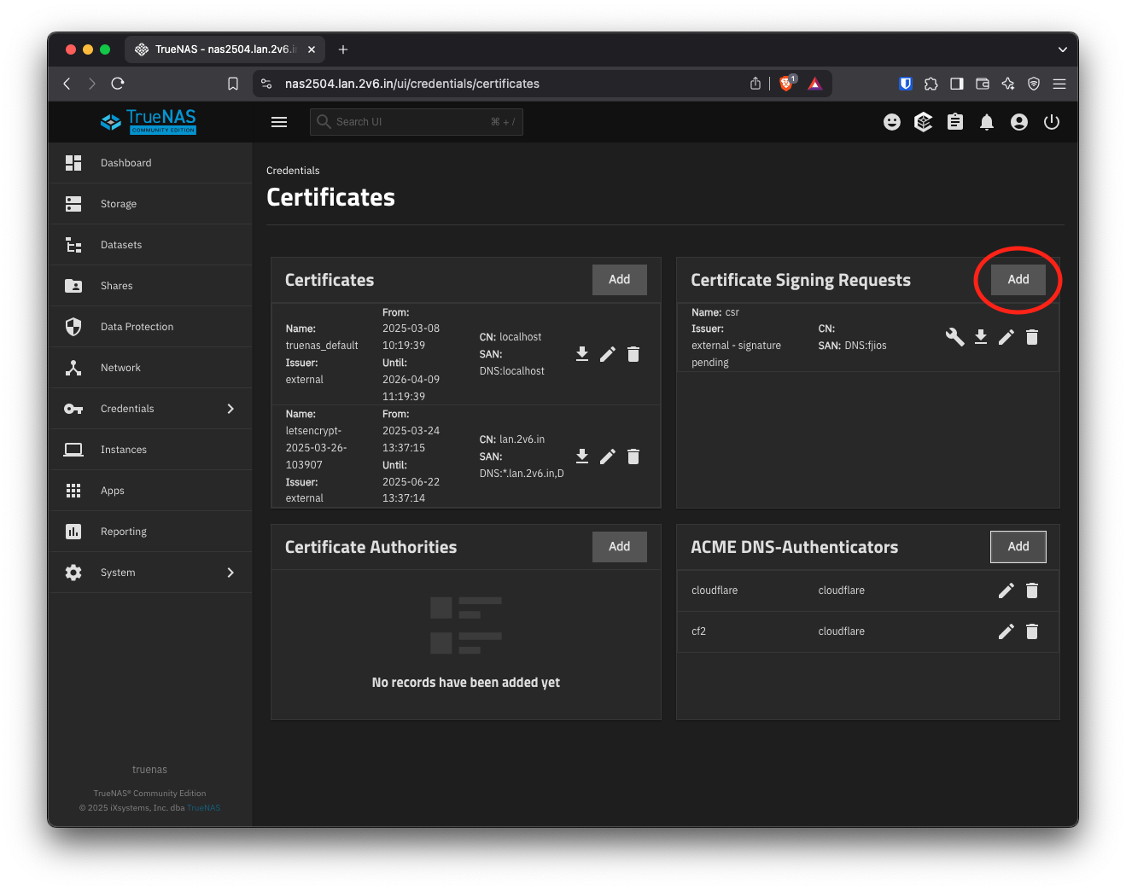This screenshot has height=890, width=1126.
Task: Toggle the sidebar with hamburger menu icon
Action: 279,122
